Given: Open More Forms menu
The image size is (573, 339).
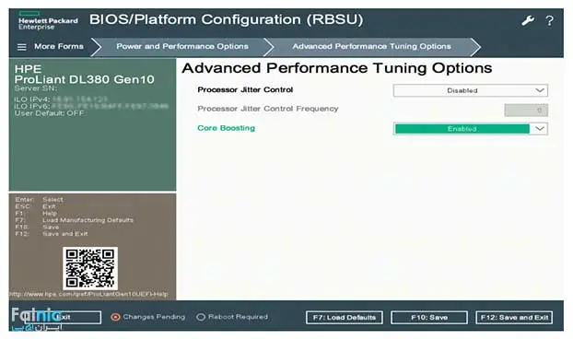Looking at the screenshot, I should point(59,46).
